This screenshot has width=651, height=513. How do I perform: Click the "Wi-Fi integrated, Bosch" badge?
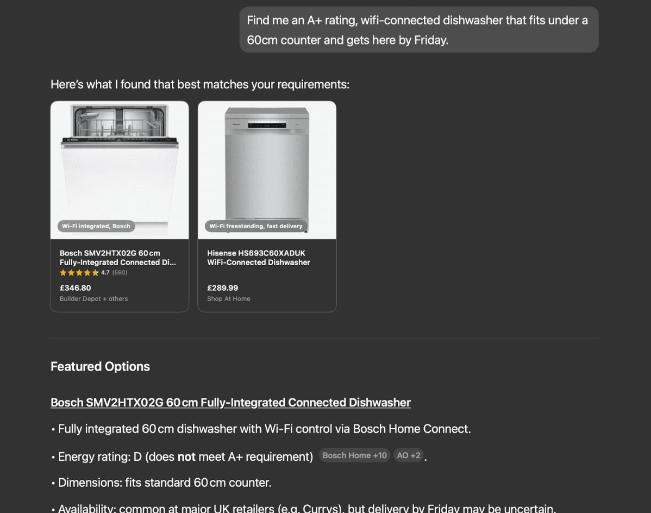(x=96, y=226)
